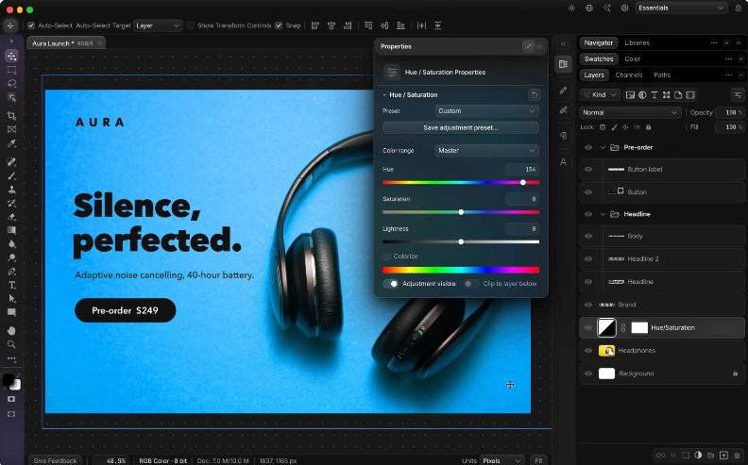Collapse the Headline layer group
The image size is (748, 465).
[603, 214]
